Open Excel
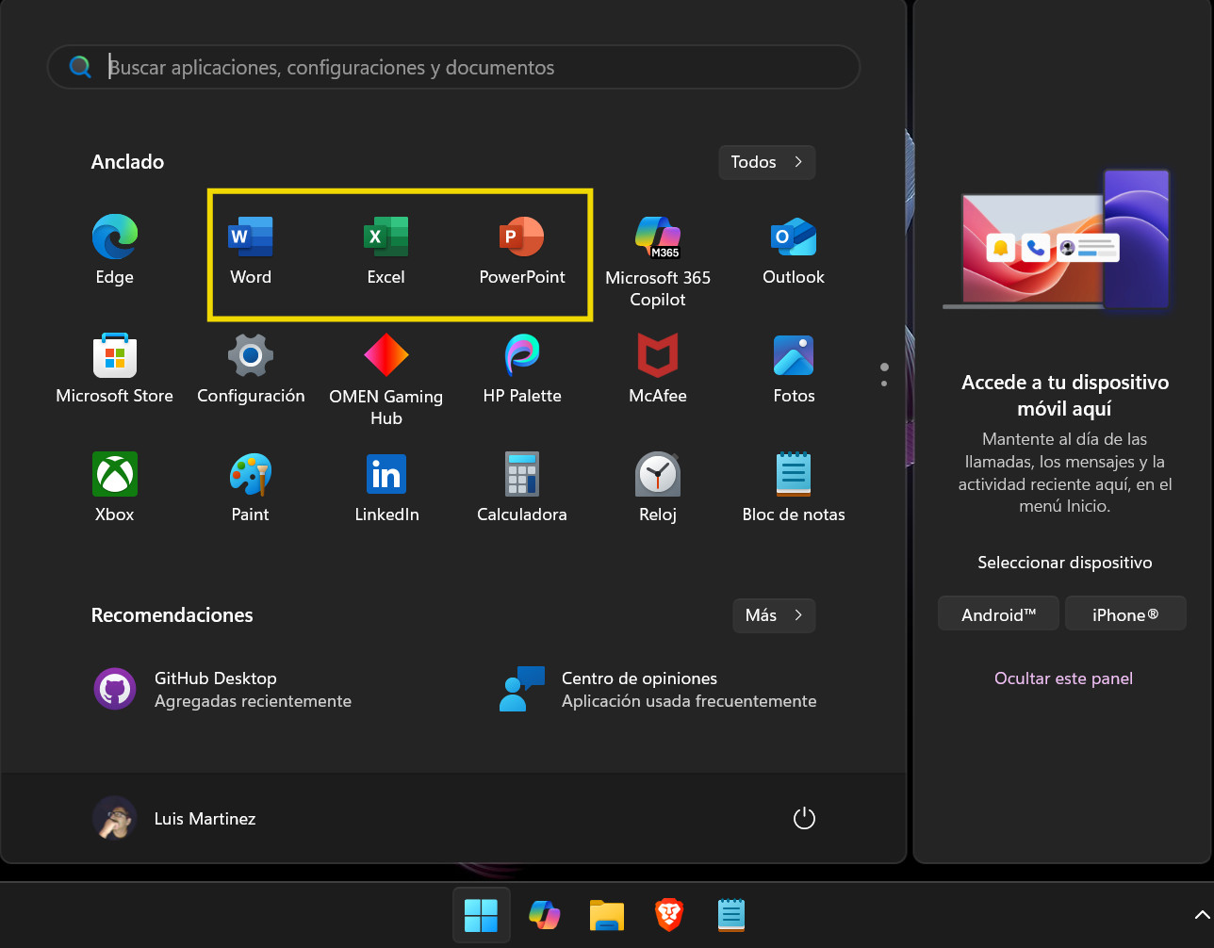This screenshot has height=948, width=1214. point(386,248)
